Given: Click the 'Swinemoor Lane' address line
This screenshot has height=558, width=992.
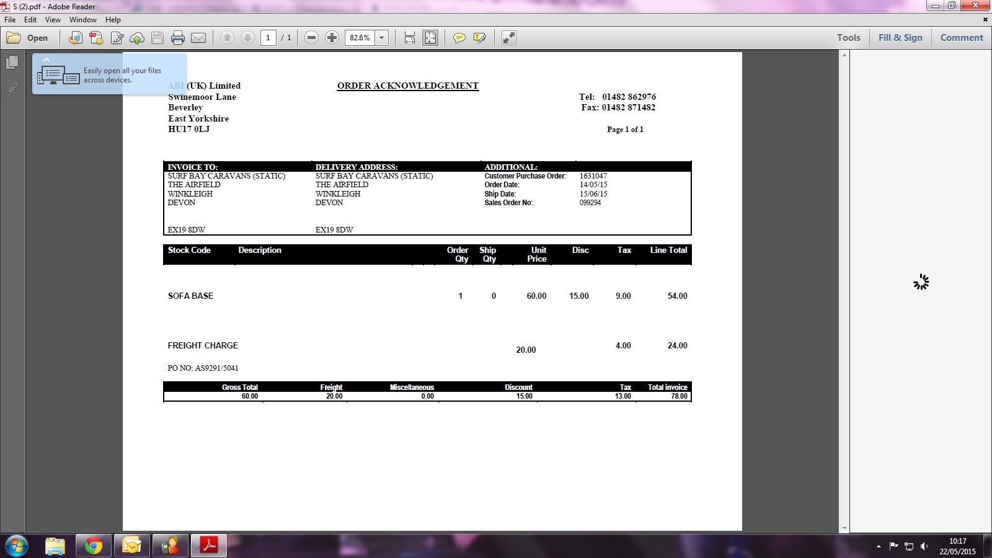Looking at the screenshot, I should click(202, 97).
